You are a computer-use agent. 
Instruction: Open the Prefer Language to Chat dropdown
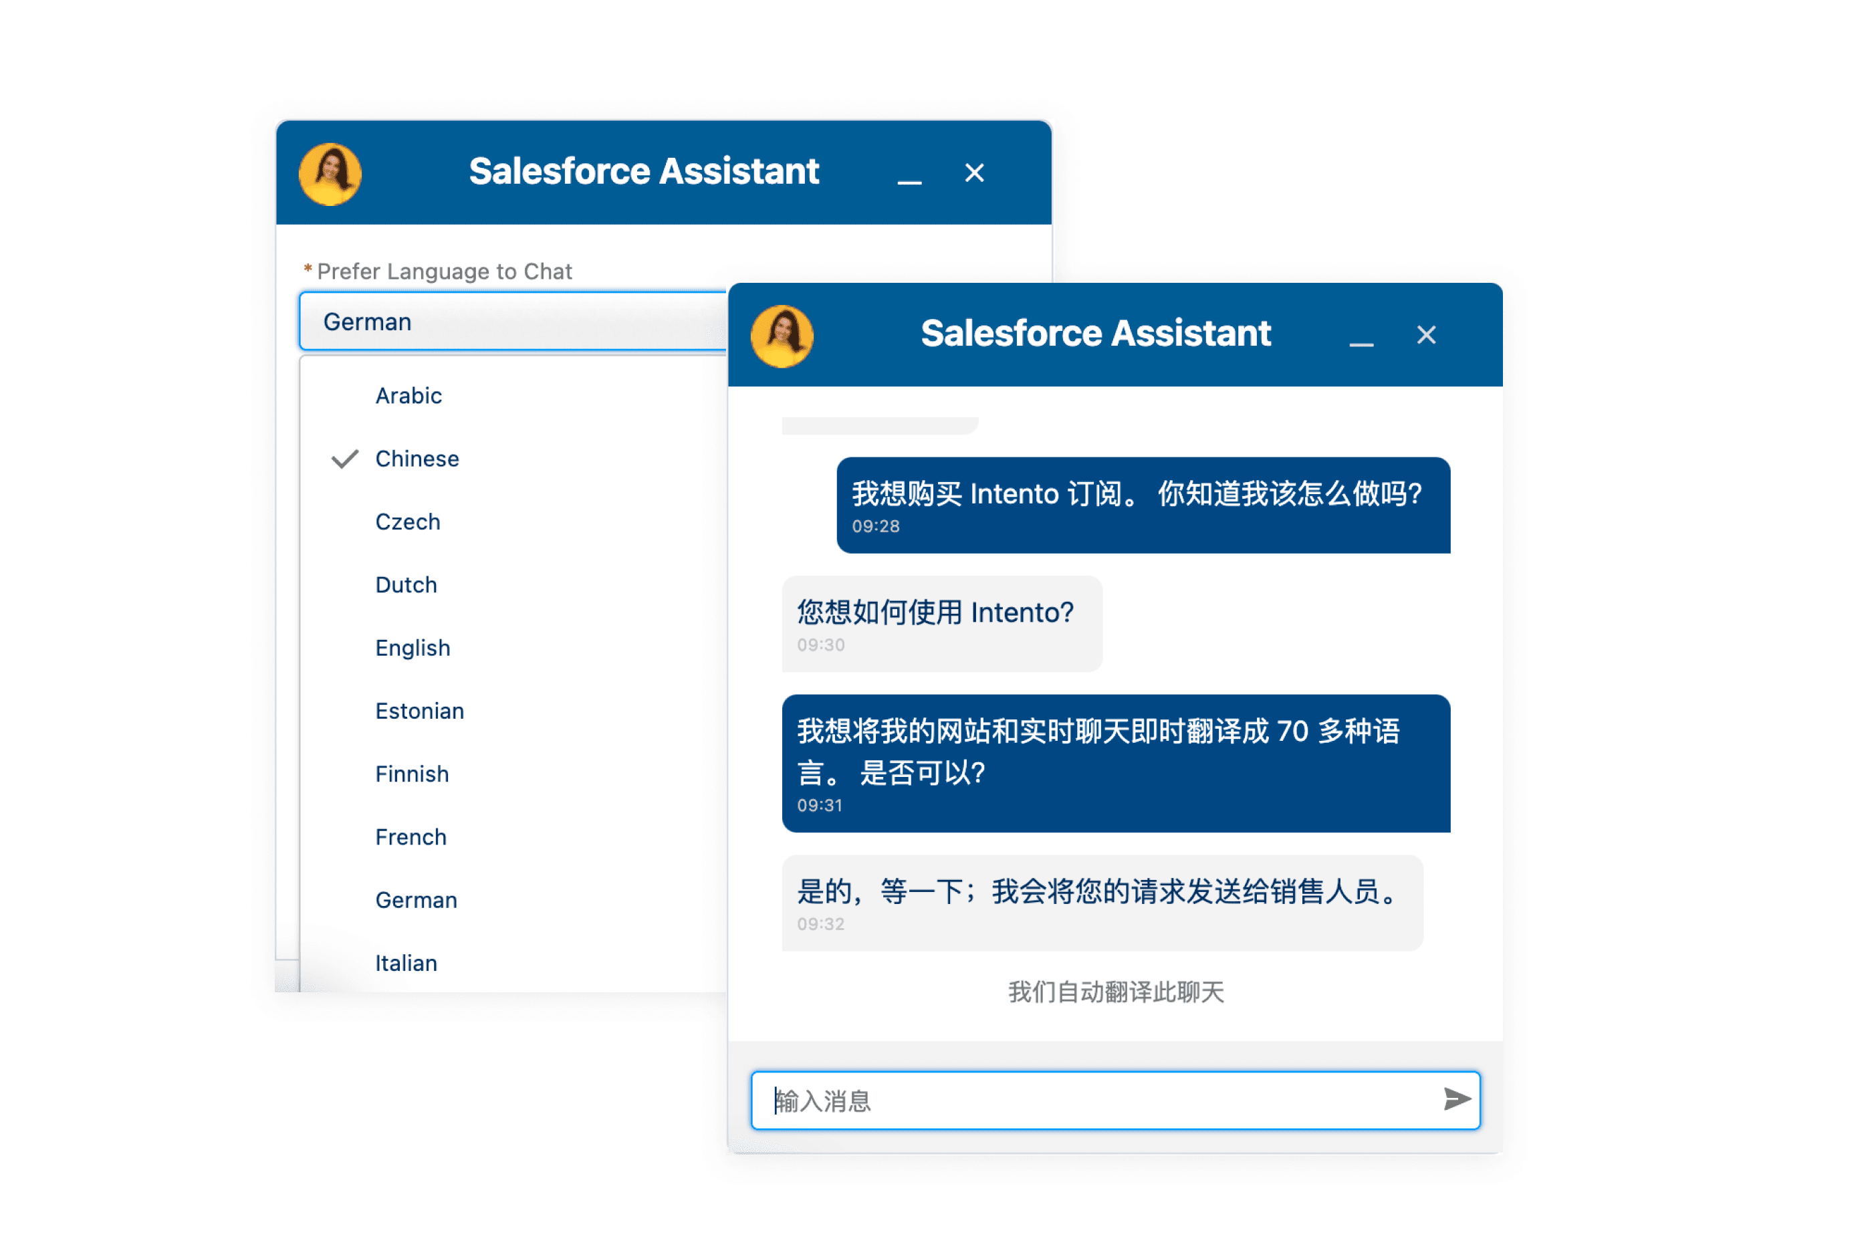[513, 321]
